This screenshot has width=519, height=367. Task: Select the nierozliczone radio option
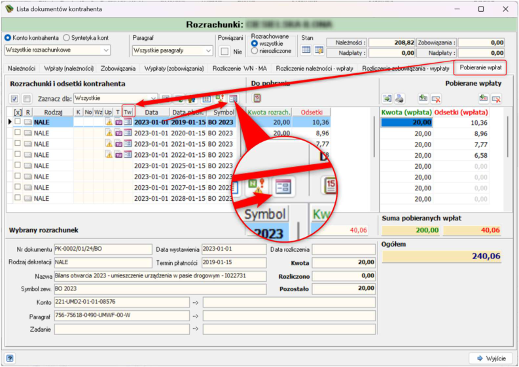point(254,51)
